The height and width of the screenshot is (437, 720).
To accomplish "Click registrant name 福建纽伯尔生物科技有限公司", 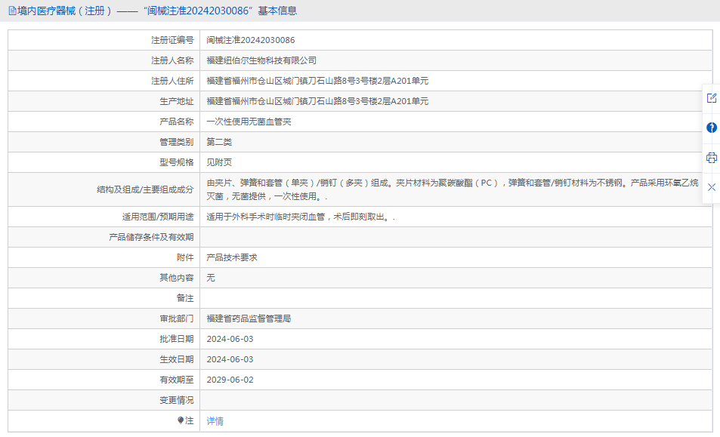I will (x=261, y=60).
